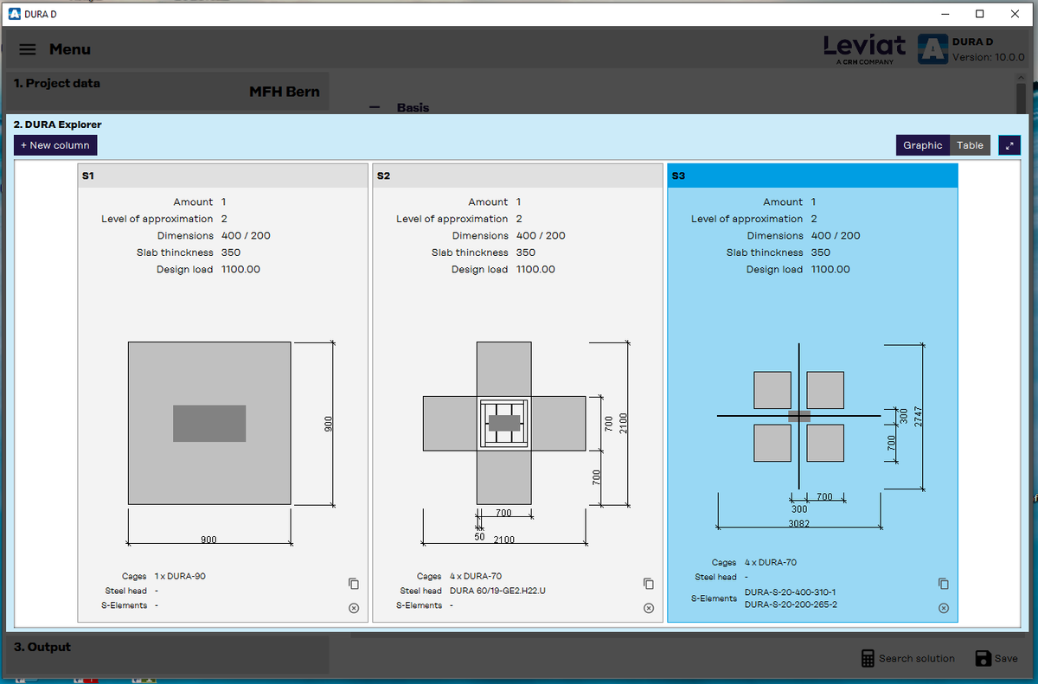This screenshot has width=1038, height=684.
Task: Click the Version: 10.0.0 label
Action: tap(988, 58)
